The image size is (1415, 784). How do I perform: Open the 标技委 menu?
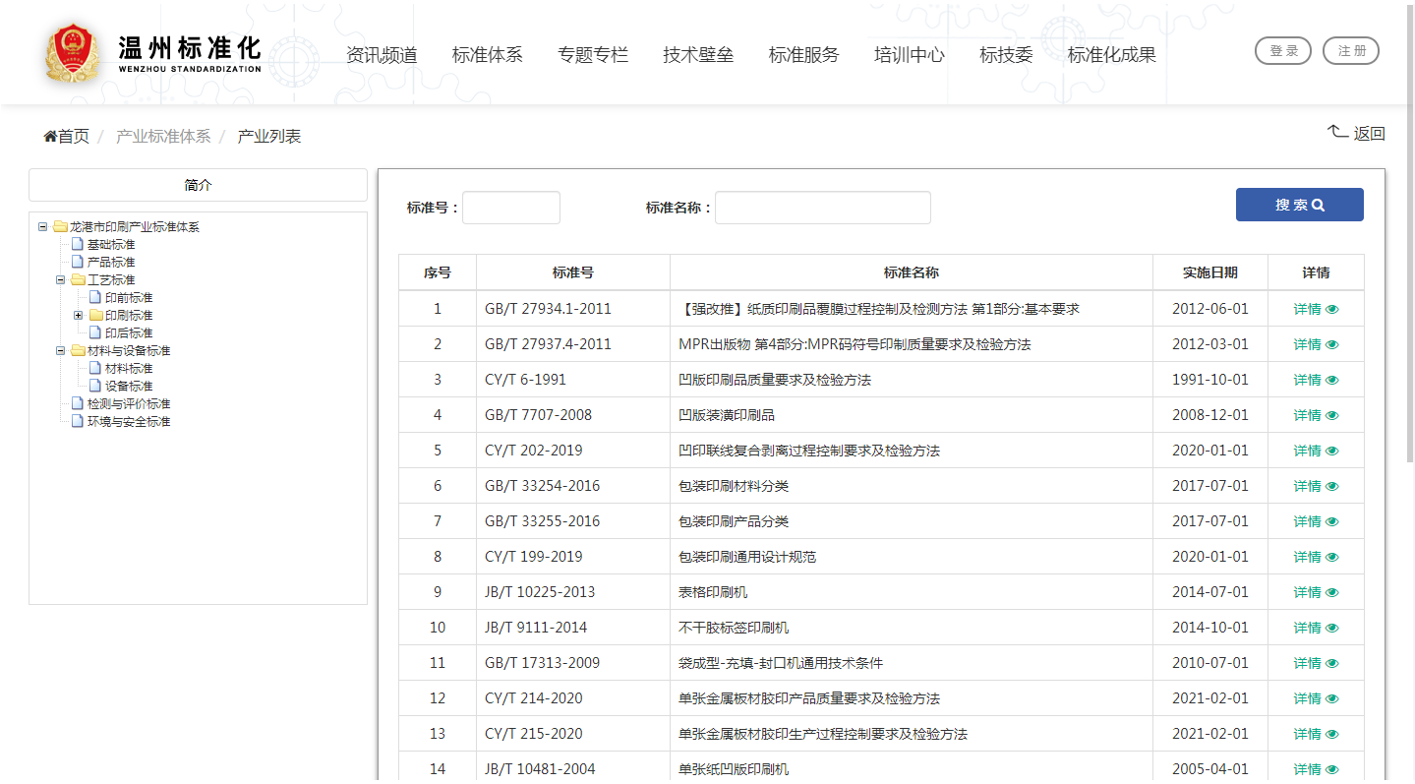click(1006, 55)
